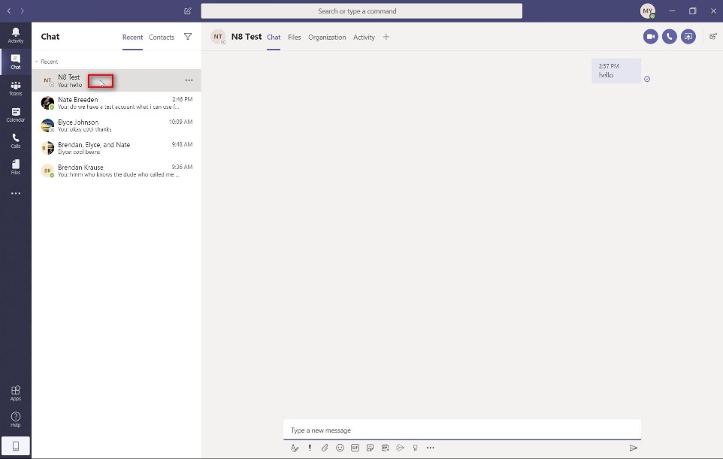
Task: Click the hello message bubble
Action: [616, 71]
